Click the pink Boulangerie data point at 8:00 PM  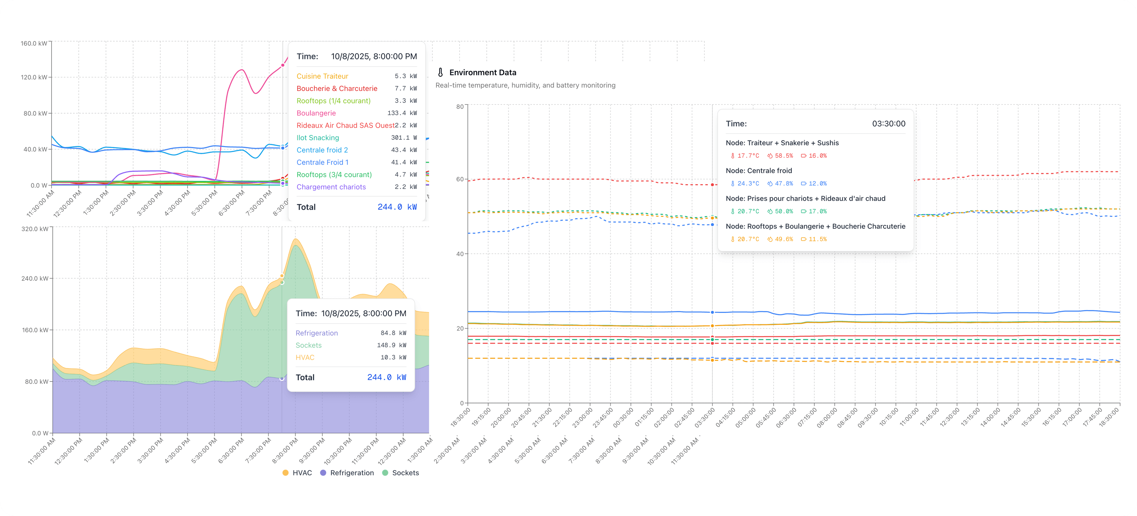pyautogui.click(x=283, y=65)
